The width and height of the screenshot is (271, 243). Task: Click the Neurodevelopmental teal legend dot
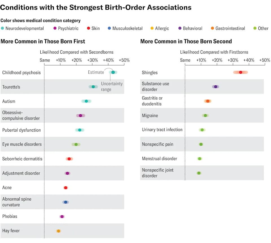coord(3,28)
